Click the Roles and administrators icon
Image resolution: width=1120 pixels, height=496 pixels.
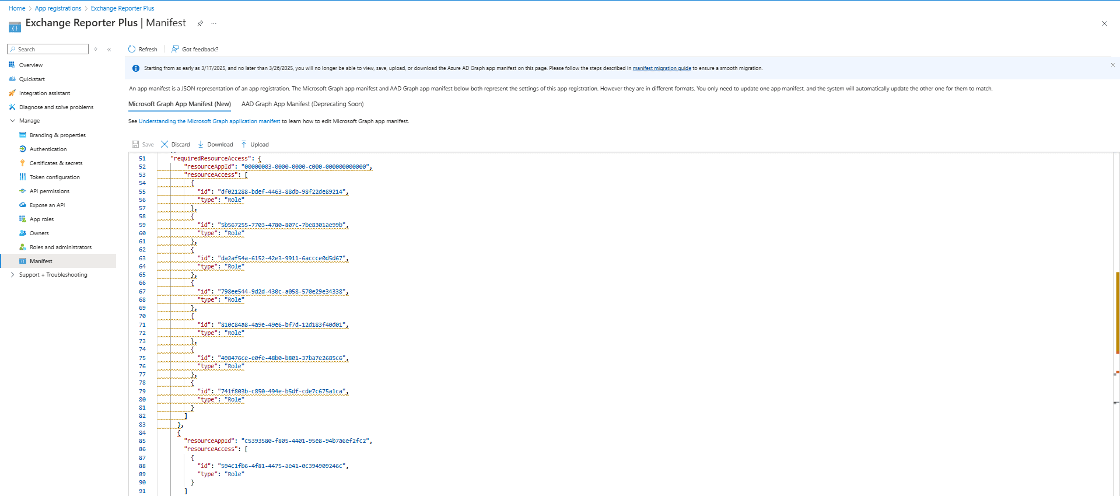[23, 247]
